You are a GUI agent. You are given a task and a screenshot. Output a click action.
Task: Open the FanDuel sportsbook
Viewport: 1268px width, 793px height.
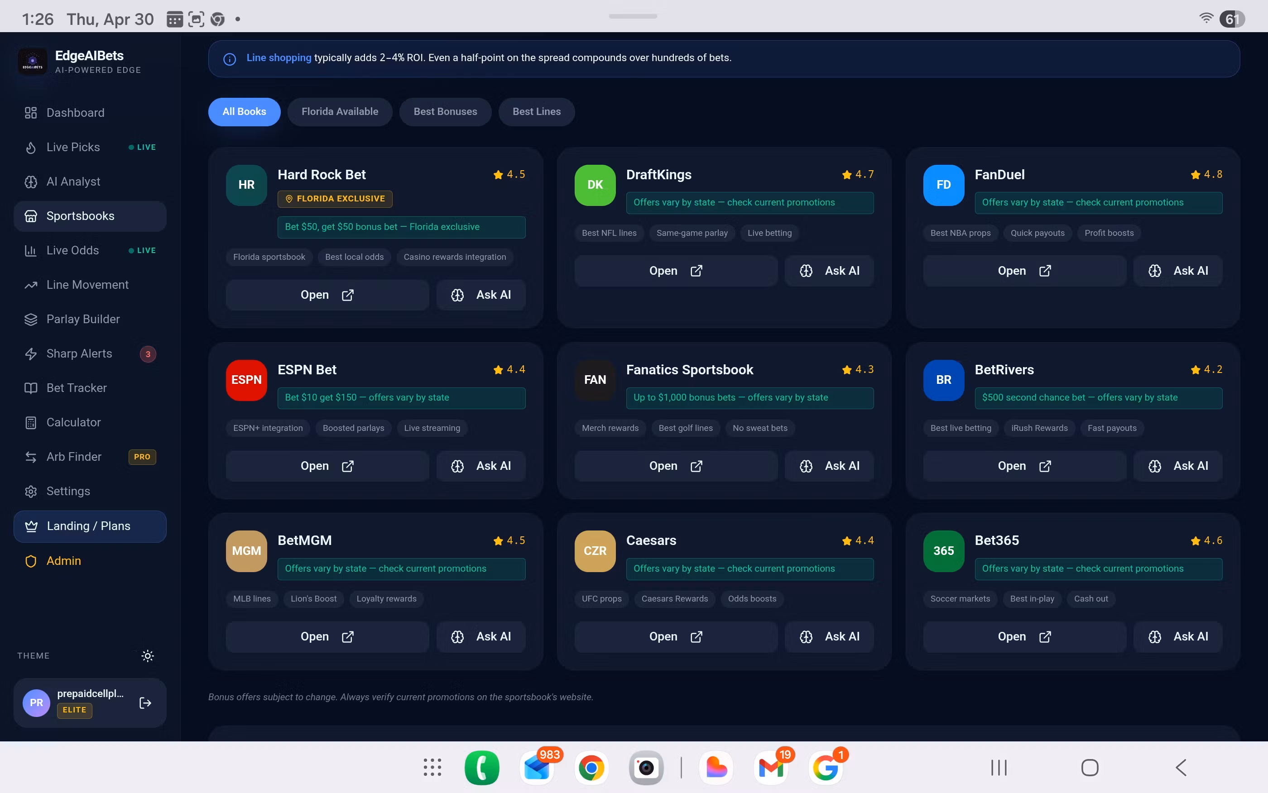pyautogui.click(x=1024, y=271)
